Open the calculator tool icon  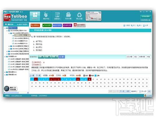tap(127, 25)
